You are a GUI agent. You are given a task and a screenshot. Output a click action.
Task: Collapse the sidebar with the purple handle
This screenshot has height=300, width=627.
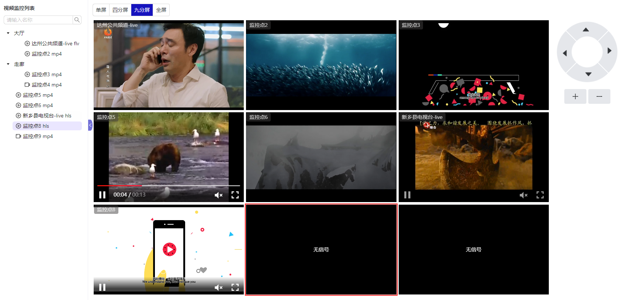pyautogui.click(x=90, y=125)
